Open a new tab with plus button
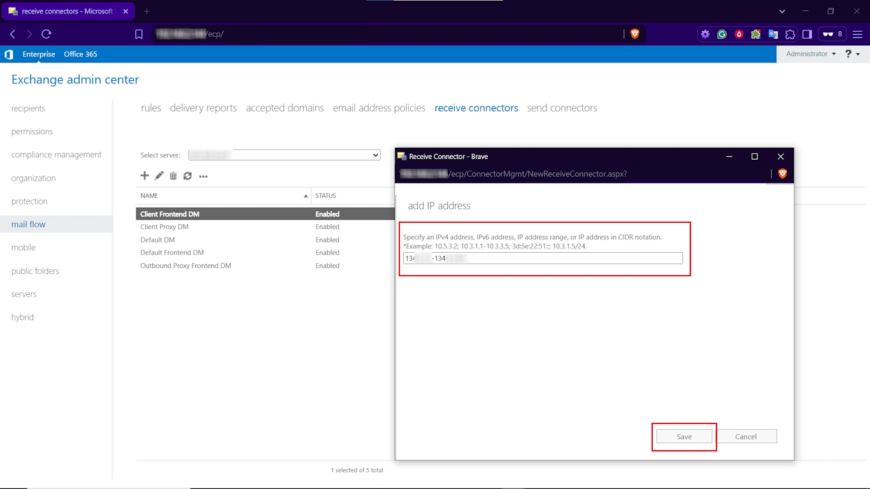Screen dimensions: 870x489 147,11
